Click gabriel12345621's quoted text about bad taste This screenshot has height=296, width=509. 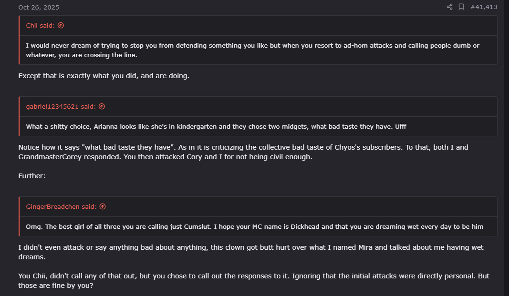click(x=216, y=126)
